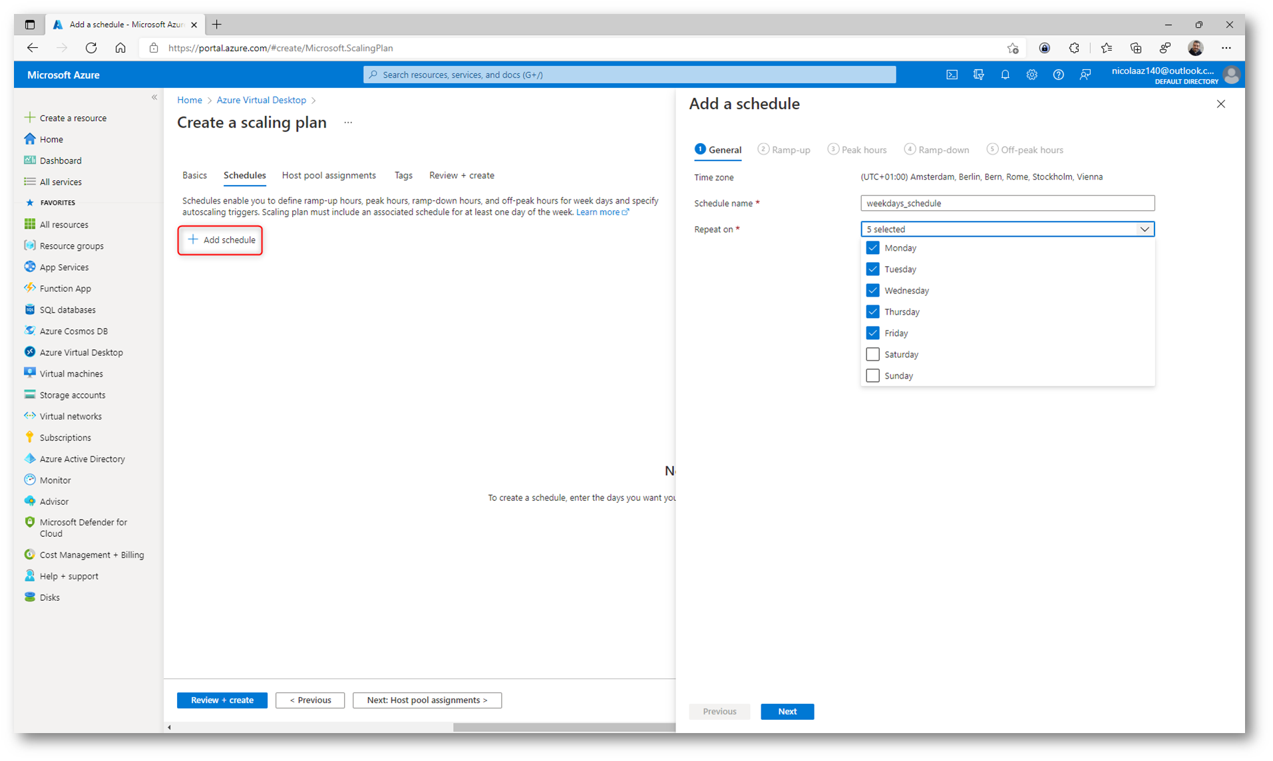Click the blue Review + create button
1273x761 pixels.
pos(222,700)
